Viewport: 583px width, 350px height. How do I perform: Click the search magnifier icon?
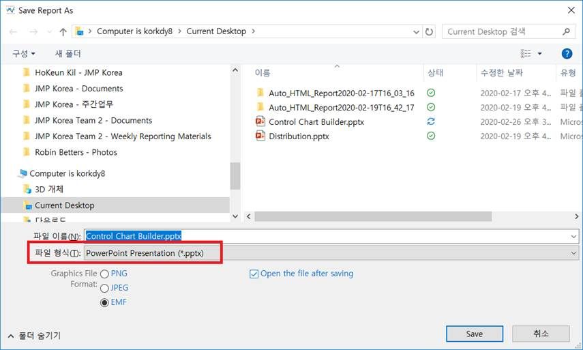coord(566,31)
